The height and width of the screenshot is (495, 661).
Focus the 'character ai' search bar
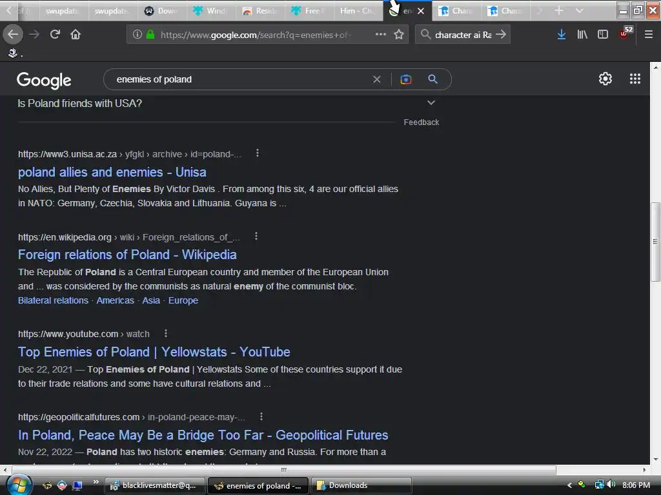click(463, 35)
